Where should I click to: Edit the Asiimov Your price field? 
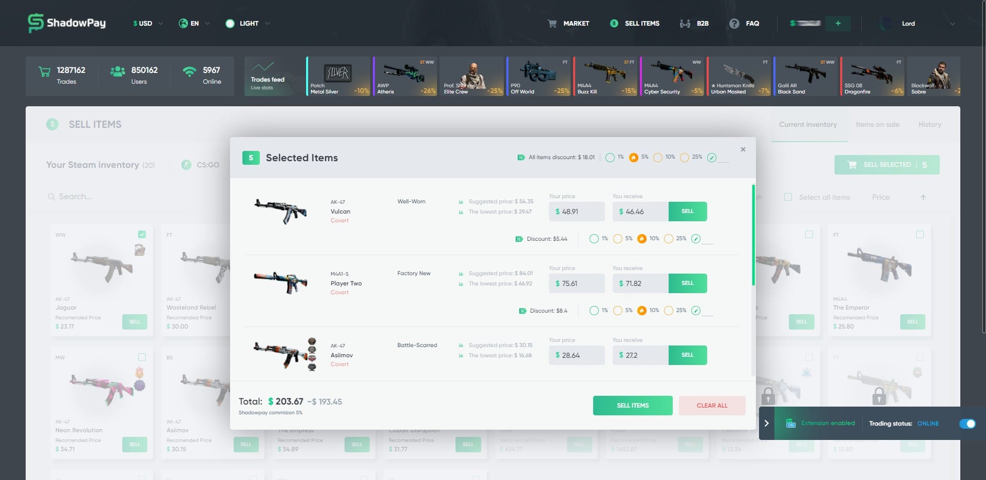pos(577,355)
